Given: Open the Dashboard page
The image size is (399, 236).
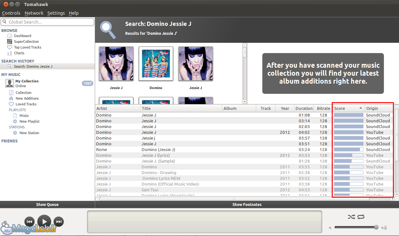Looking at the screenshot, I should pyautogui.click(x=22, y=36).
